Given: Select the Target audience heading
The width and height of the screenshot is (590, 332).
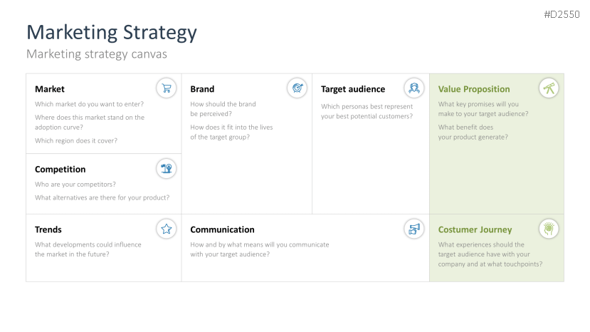Looking at the screenshot, I should [353, 89].
